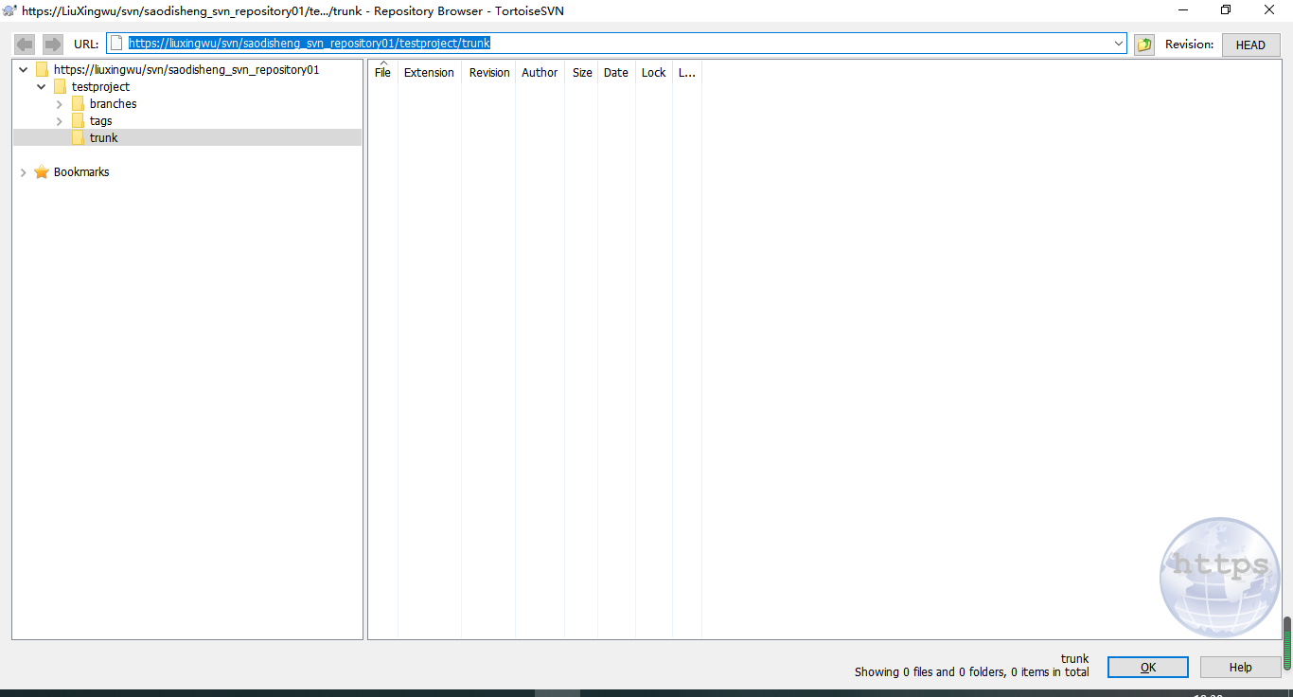The width and height of the screenshot is (1293, 697).
Task: Expand the tags folder
Action: (x=60, y=121)
